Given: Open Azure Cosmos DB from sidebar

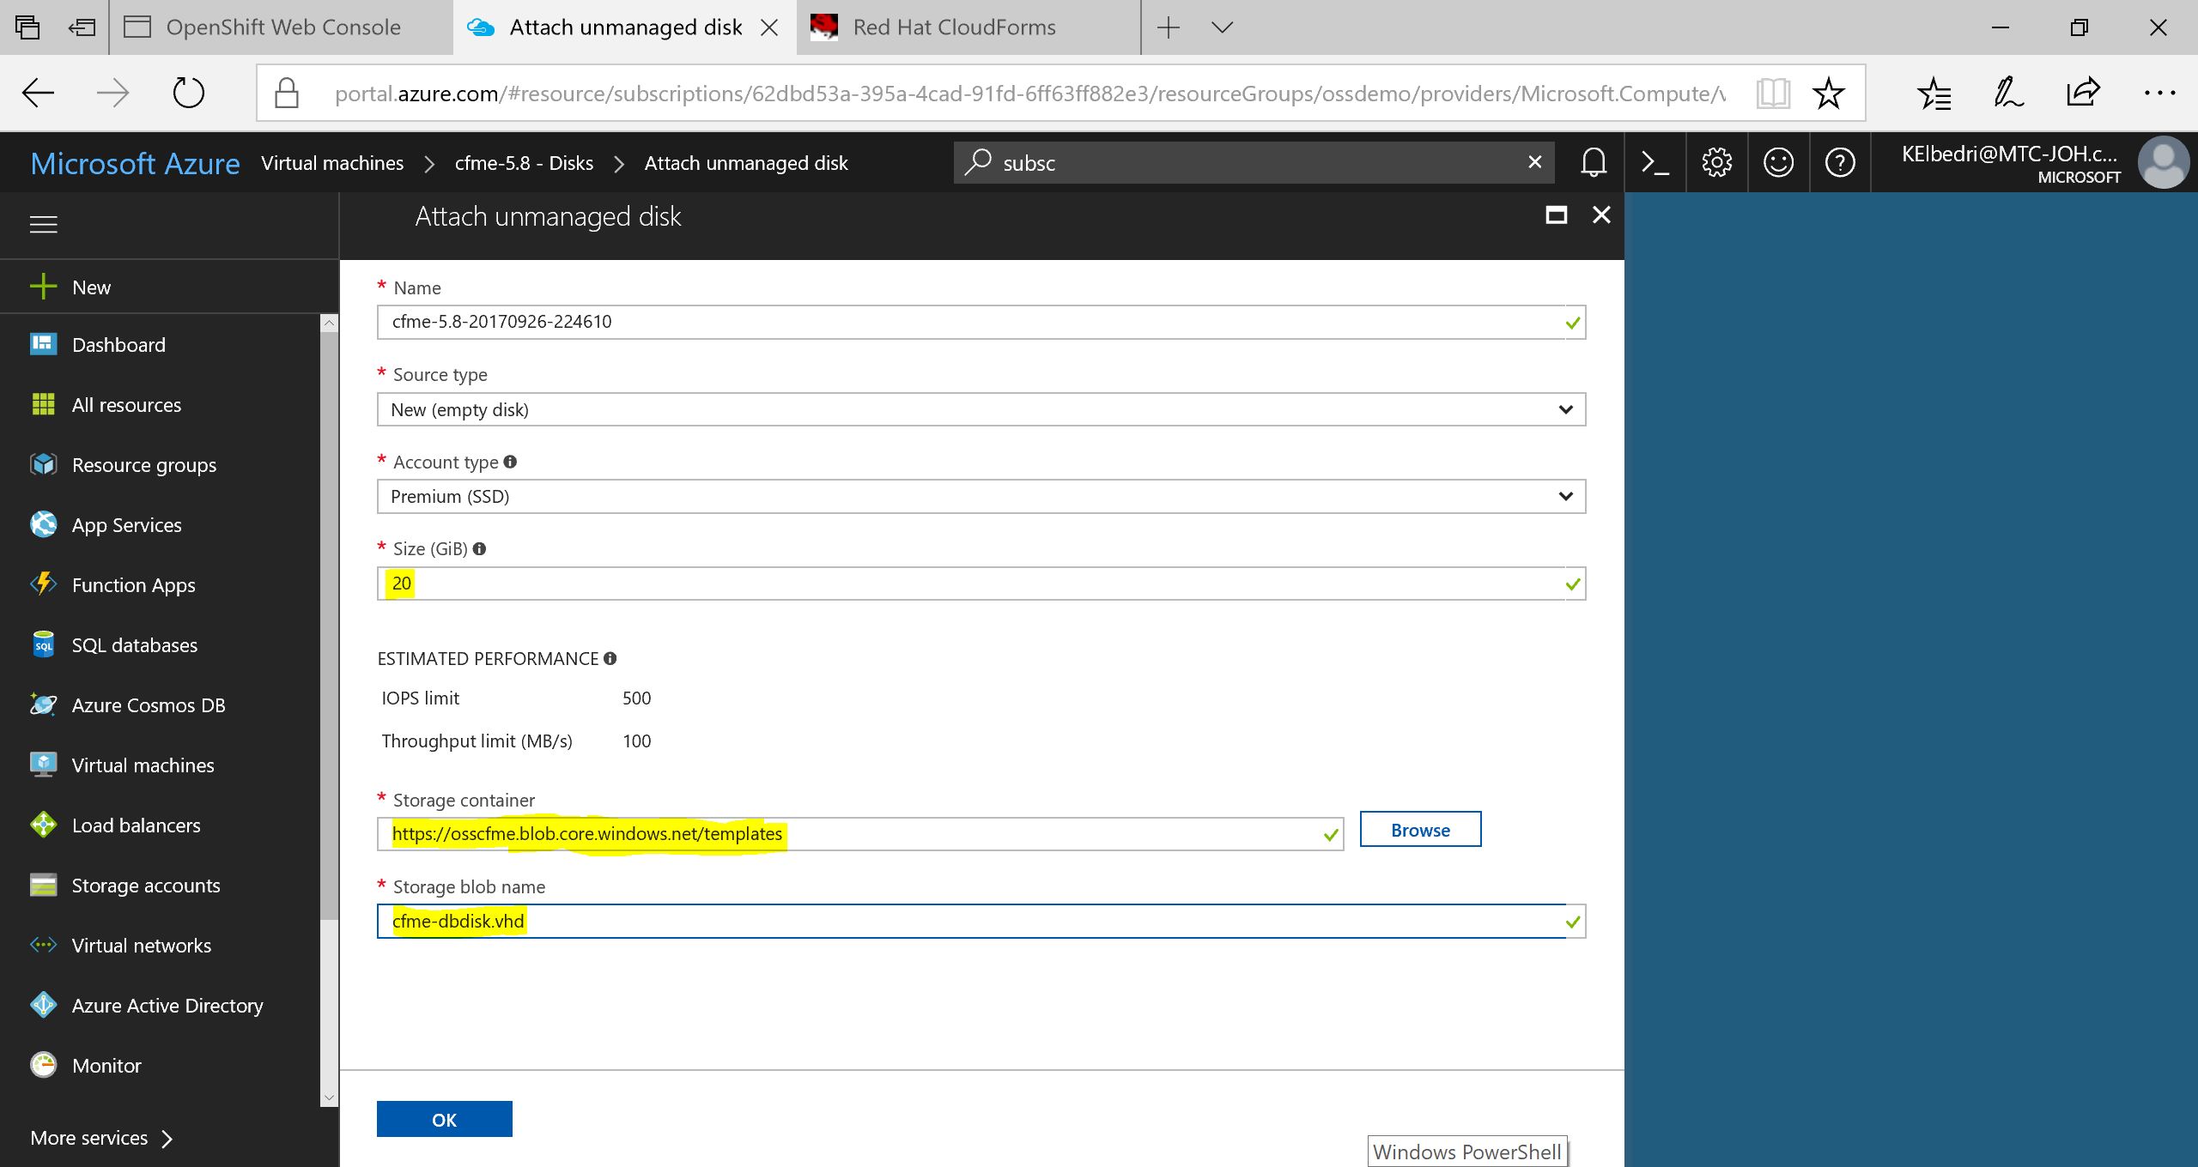Looking at the screenshot, I should click(x=148, y=705).
